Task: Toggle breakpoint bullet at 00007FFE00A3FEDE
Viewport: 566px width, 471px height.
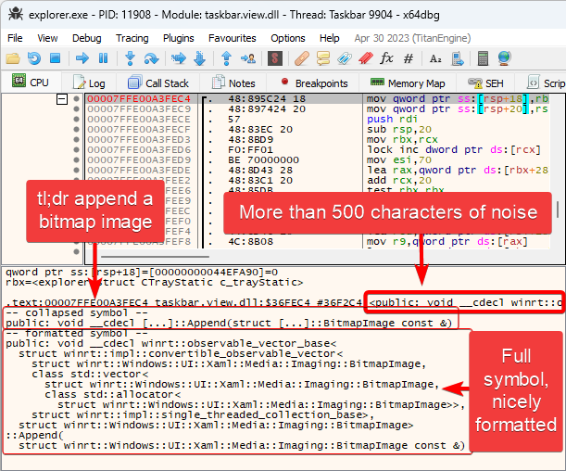Action: (x=76, y=170)
